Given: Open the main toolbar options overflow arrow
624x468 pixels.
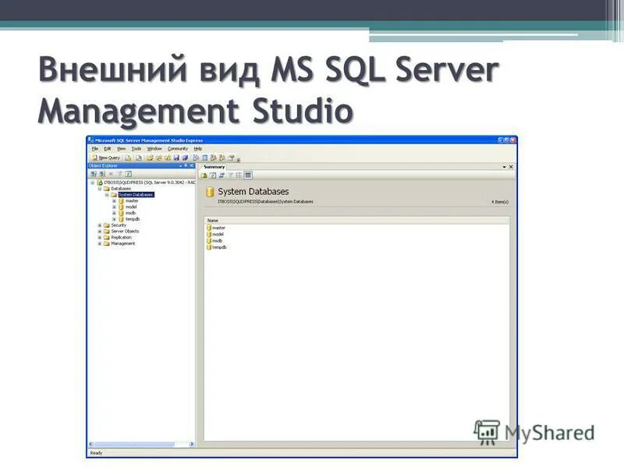Looking at the screenshot, I should point(239,159).
